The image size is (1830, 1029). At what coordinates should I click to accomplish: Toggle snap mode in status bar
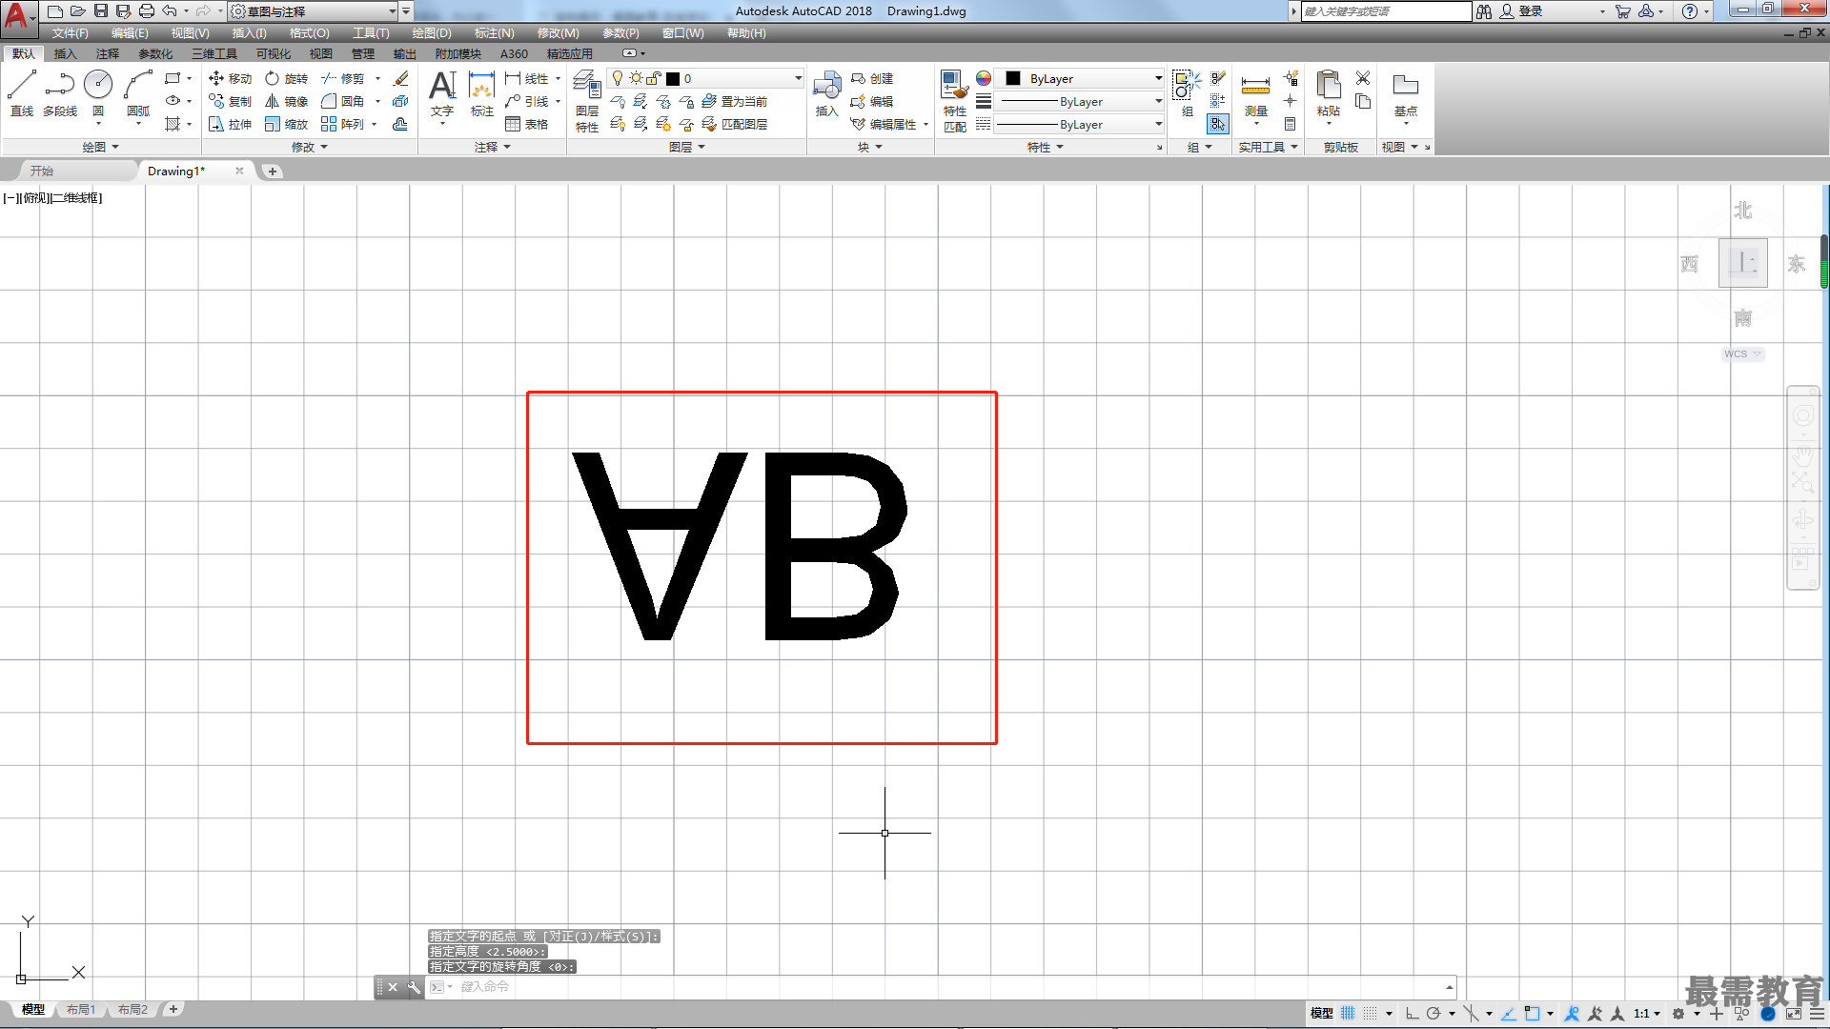1371,1014
